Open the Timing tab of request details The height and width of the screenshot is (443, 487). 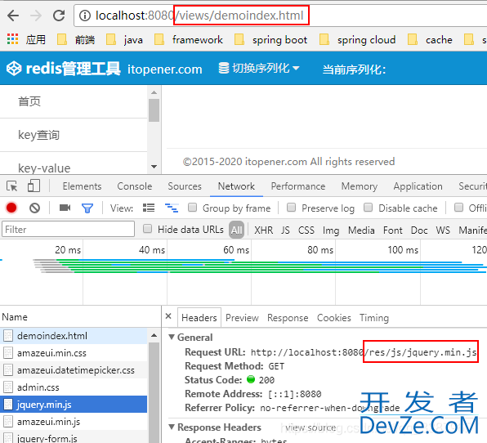pos(374,318)
